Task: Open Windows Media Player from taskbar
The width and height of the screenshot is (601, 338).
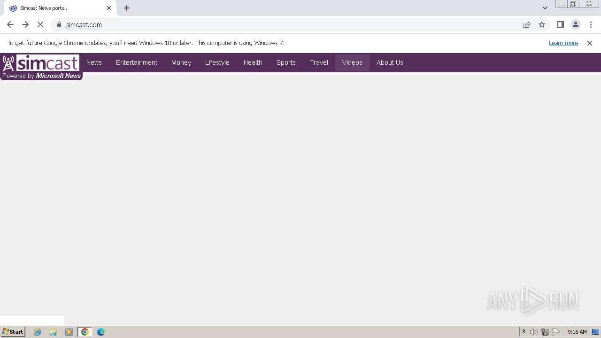Action: tap(69, 332)
